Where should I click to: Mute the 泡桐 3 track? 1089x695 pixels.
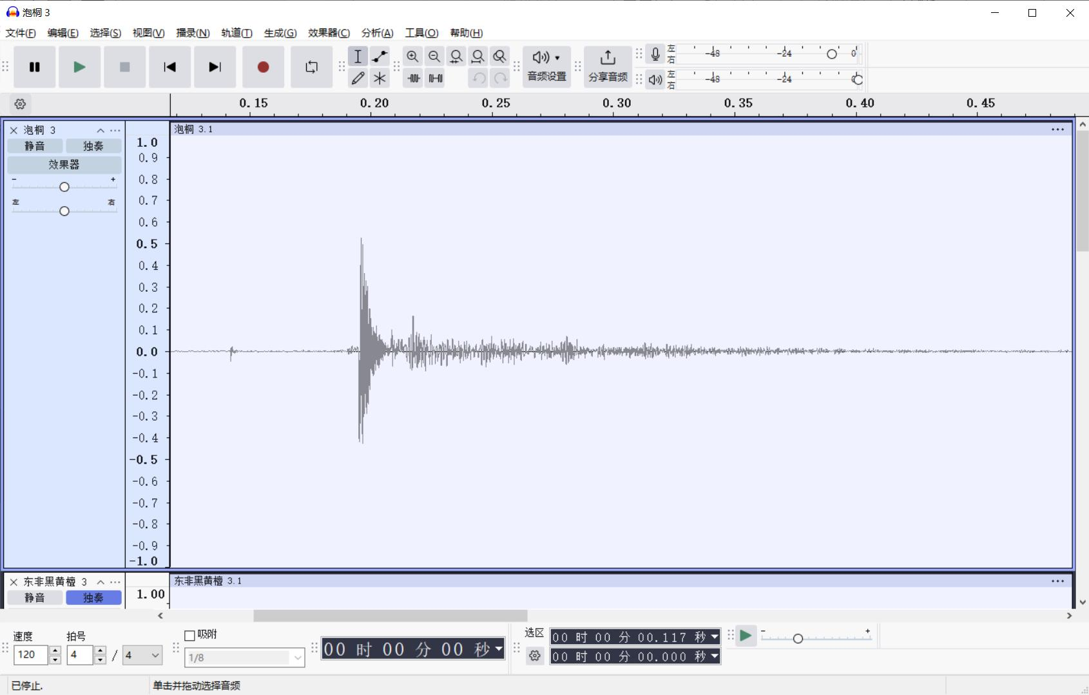click(x=35, y=146)
